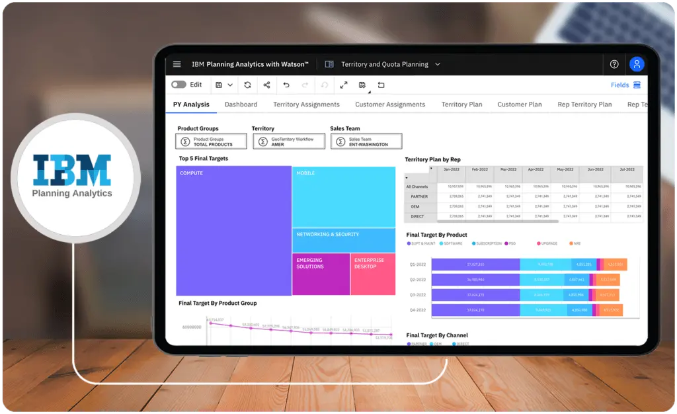Viewport: 677px width, 414px height.
Task: Click the reset view icon in toolbar
Action: 381,85
